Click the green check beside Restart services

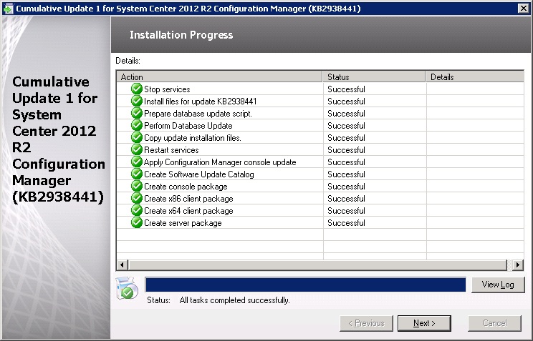137,150
